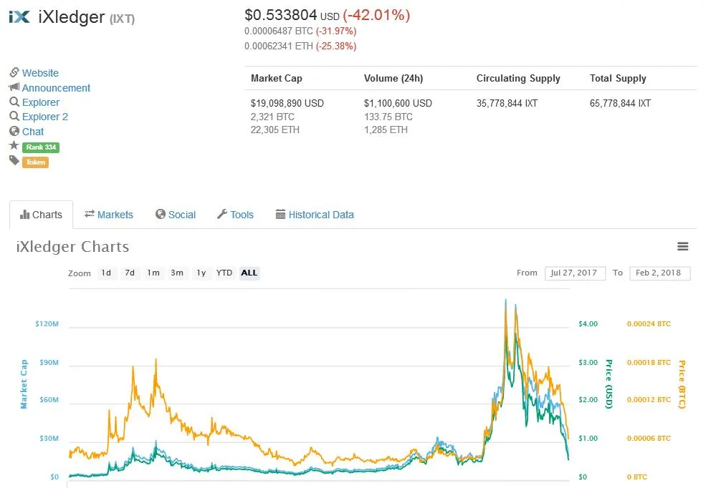Click the 65,778,844 IXT total supply value
Viewport: 721px width, 488px height.
point(620,103)
